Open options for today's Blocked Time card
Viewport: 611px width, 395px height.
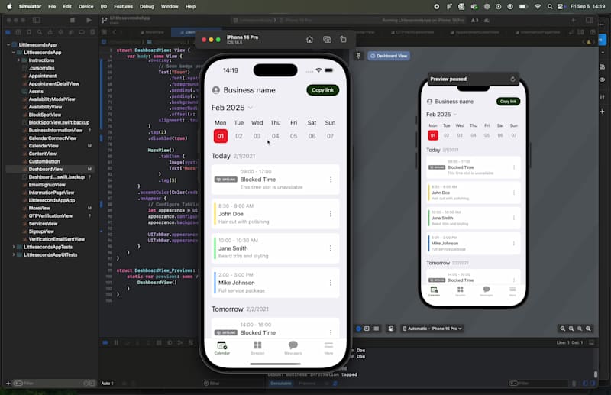coord(331,180)
